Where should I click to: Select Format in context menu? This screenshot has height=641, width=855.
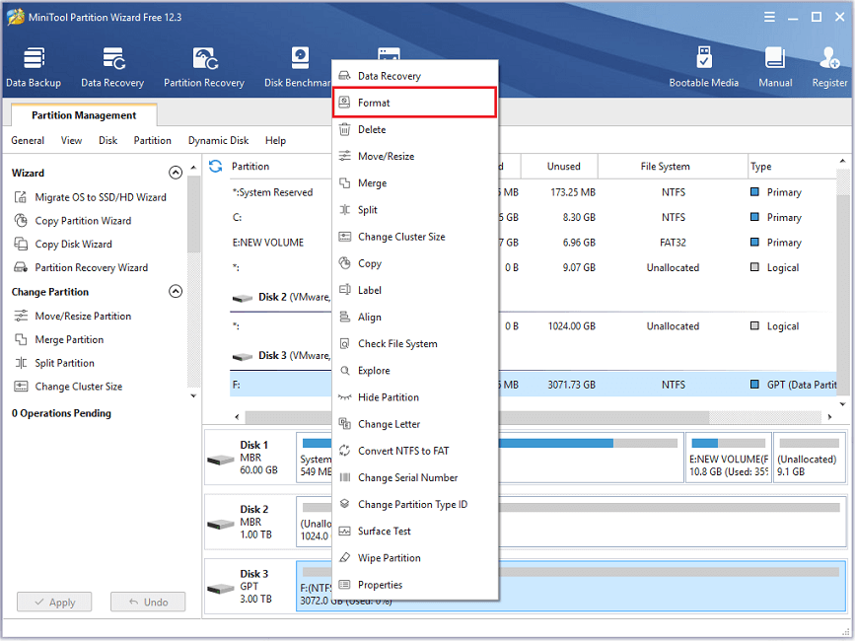pyautogui.click(x=415, y=103)
